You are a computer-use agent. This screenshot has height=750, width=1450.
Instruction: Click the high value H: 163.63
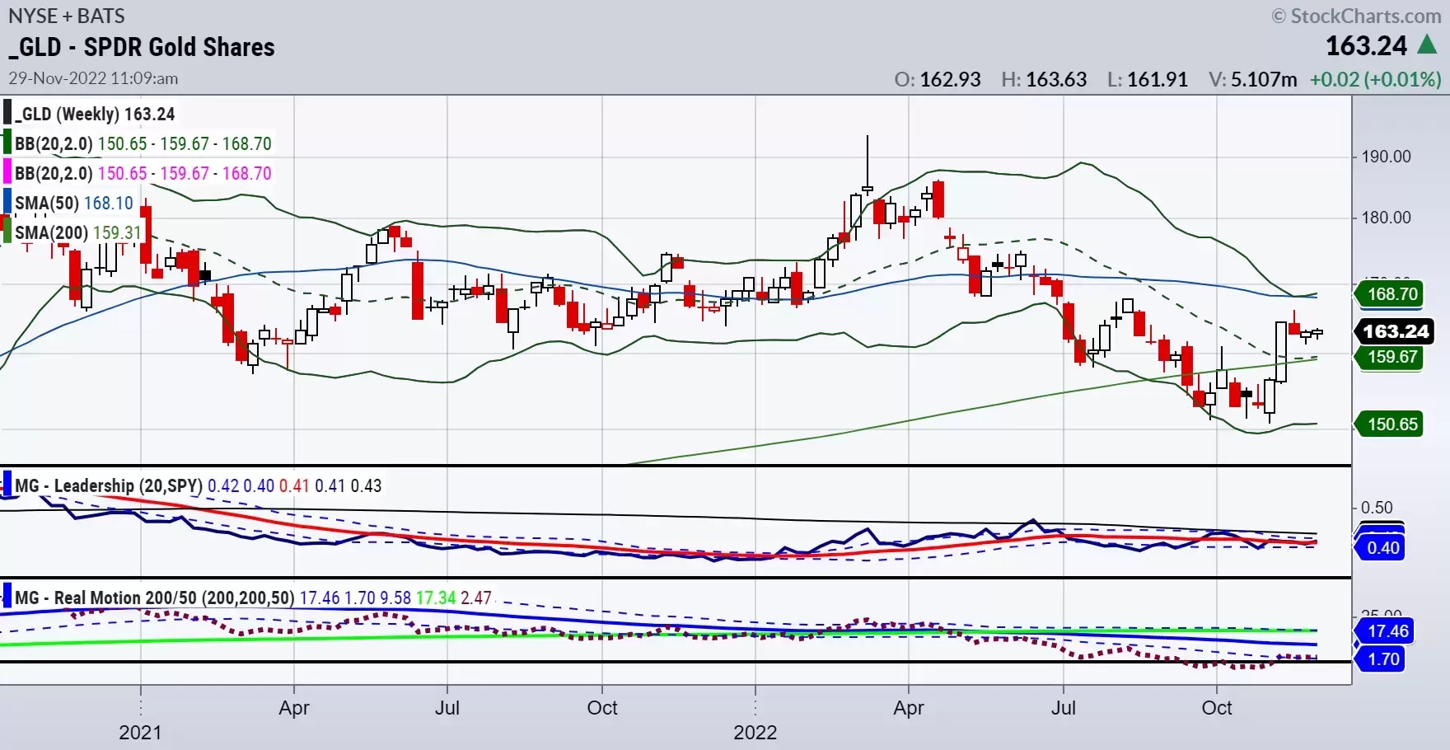tap(1044, 79)
